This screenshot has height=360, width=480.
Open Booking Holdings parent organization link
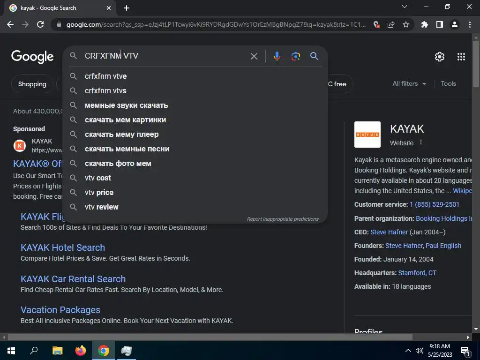pyautogui.click(x=443, y=218)
